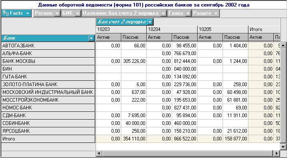This screenshot has width=287, height=158.
Task: Click cell value 158 210,00
Action: 184,131
